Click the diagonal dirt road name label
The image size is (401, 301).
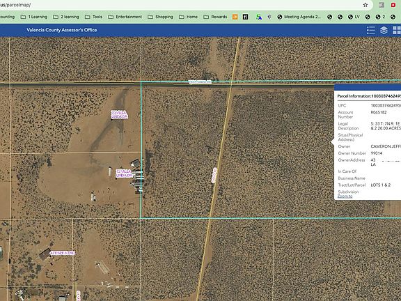click(214, 176)
